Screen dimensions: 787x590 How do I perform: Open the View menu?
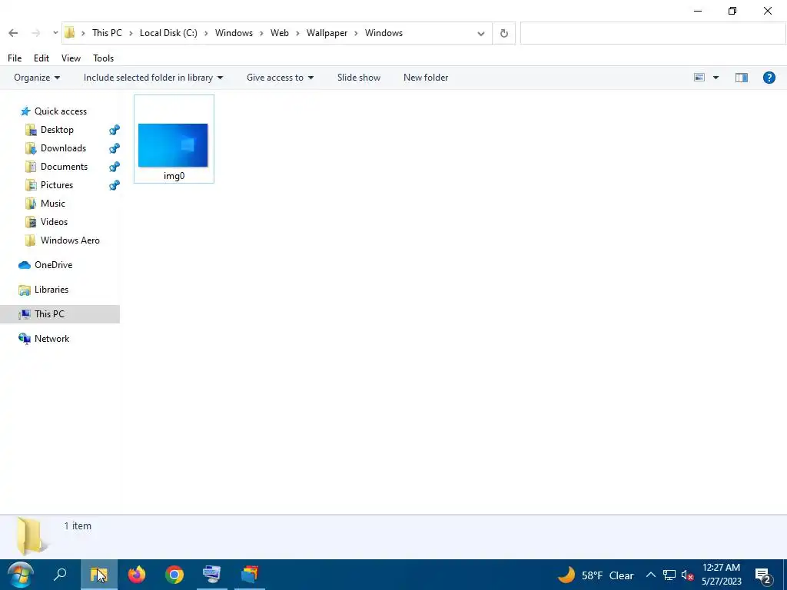tap(71, 58)
